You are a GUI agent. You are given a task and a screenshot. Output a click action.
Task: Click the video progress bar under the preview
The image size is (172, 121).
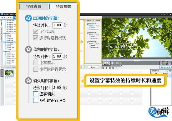point(137,60)
